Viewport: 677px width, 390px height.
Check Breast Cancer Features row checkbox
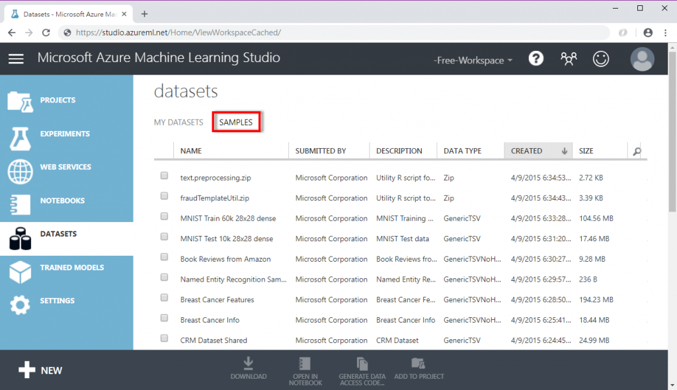pos(164,297)
